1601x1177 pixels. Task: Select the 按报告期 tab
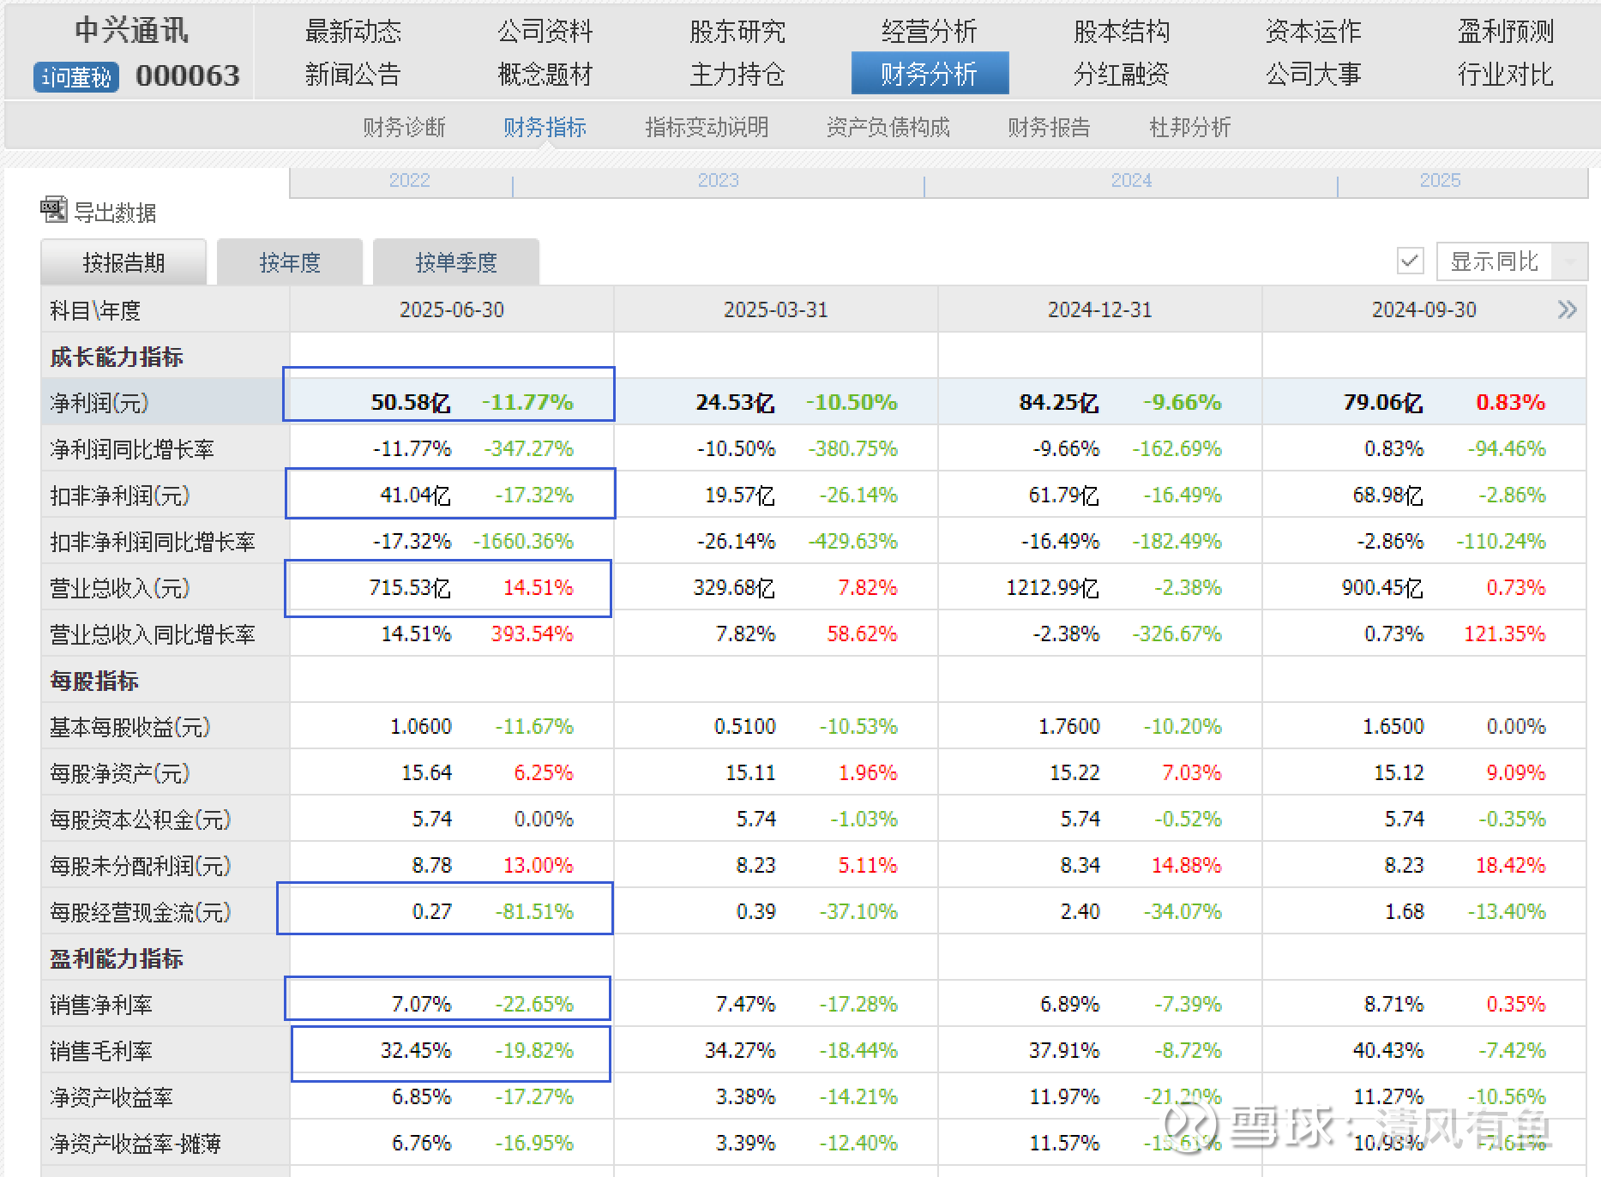(123, 262)
